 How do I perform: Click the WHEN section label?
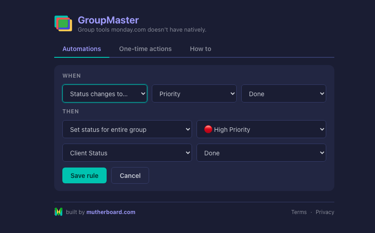72,76
